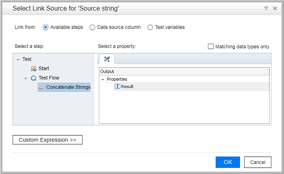Close the Select Link Source dialog
284x174 pixels.
click(x=275, y=8)
